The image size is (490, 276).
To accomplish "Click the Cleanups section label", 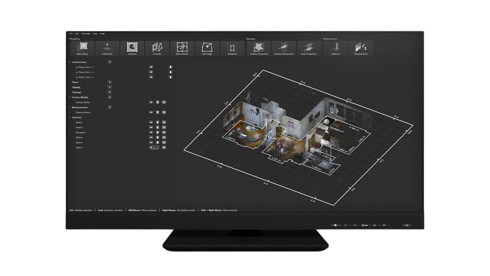I will click(77, 92).
